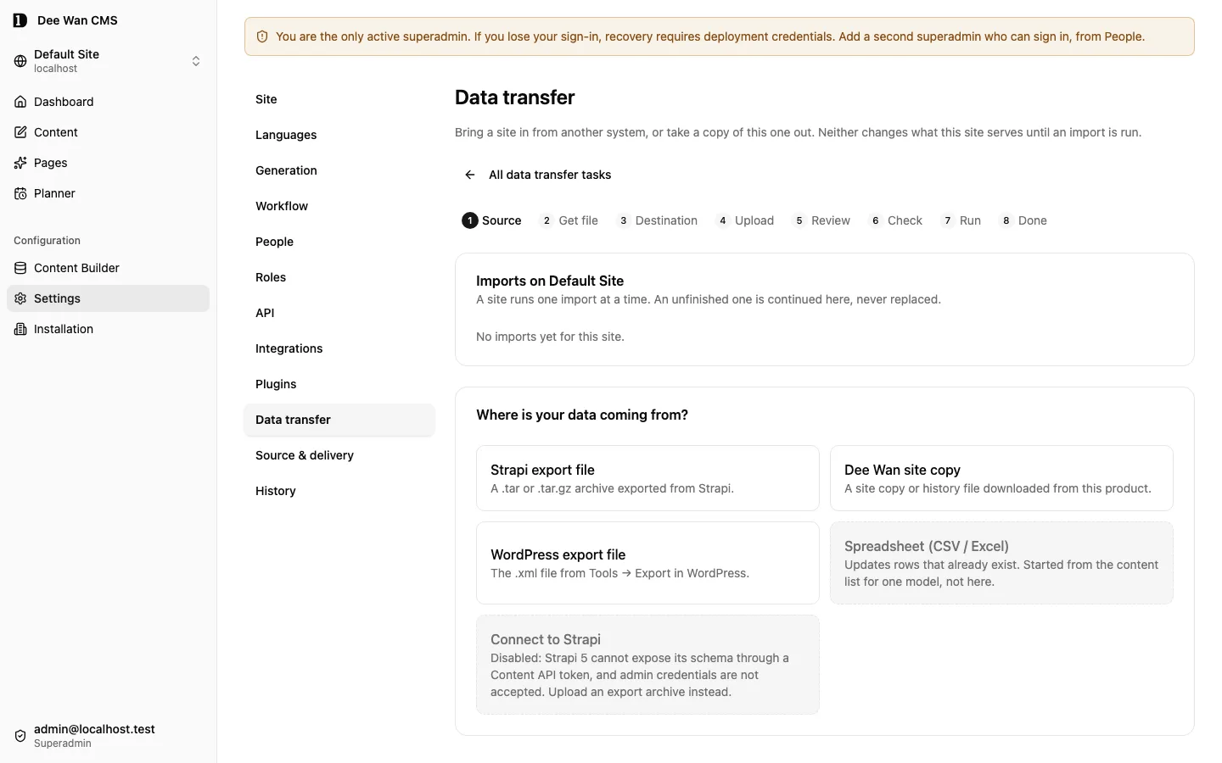The width and height of the screenshot is (1222, 763).
Task: Select step 7 Run
Action: tap(960, 220)
